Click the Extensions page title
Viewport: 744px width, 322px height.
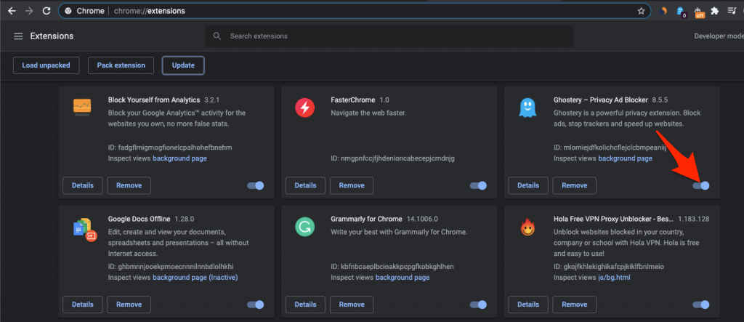click(x=52, y=36)
